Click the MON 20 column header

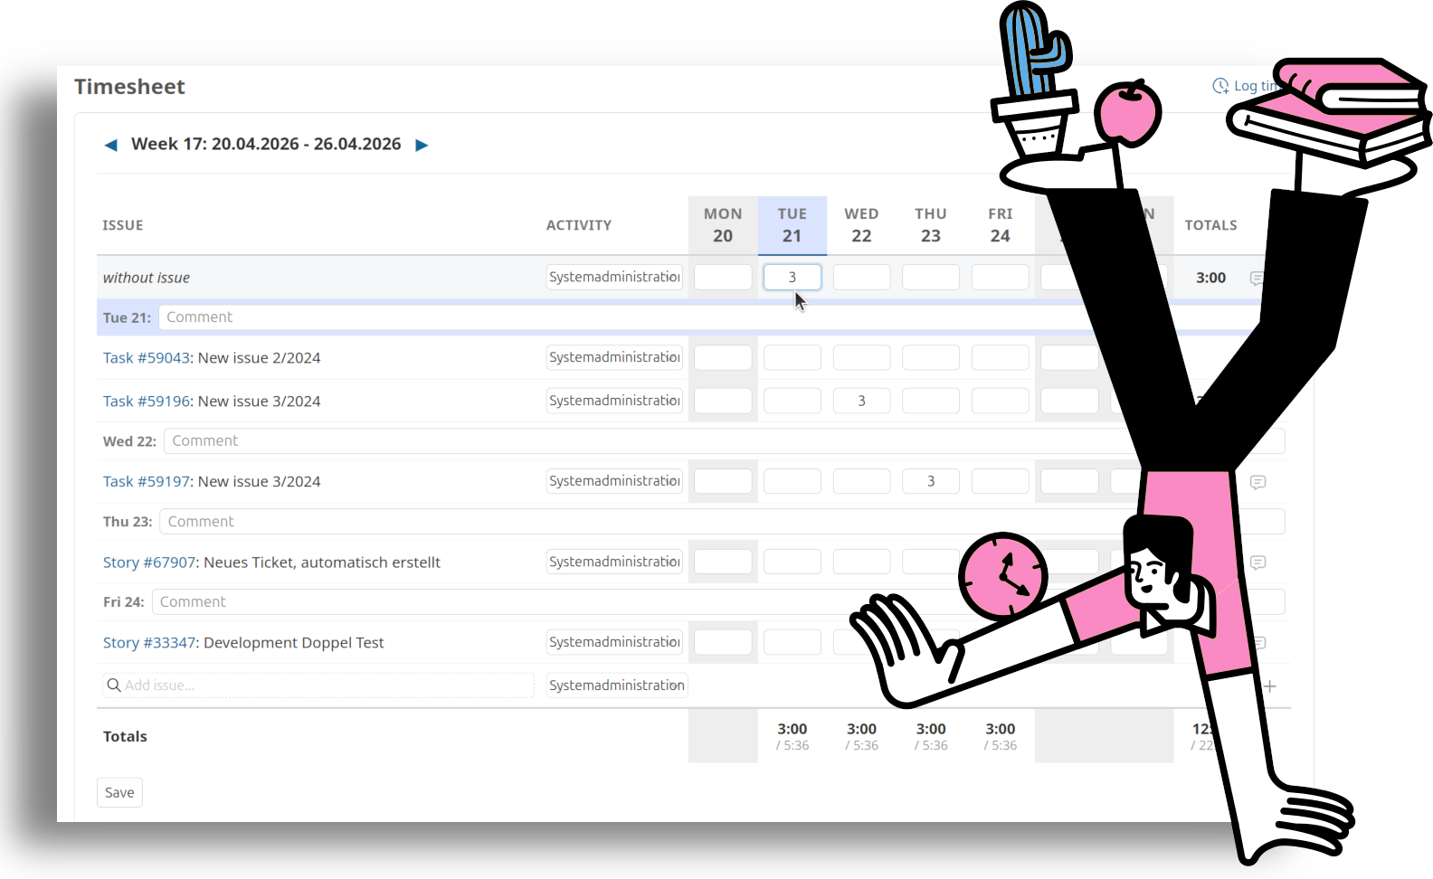723,225
